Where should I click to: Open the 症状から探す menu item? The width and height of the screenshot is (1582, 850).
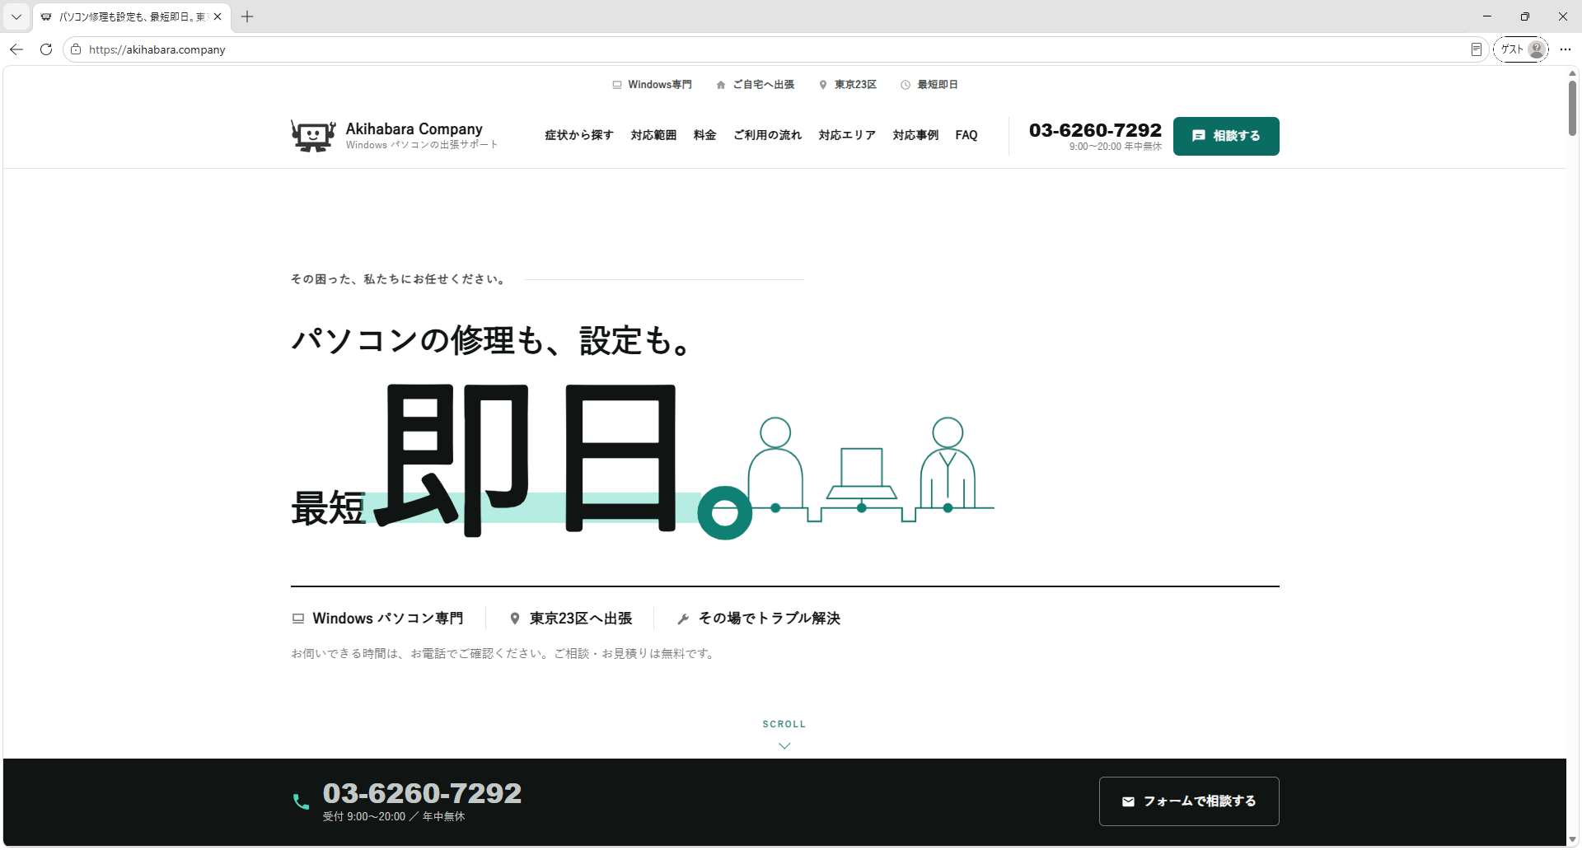point(578,135)
